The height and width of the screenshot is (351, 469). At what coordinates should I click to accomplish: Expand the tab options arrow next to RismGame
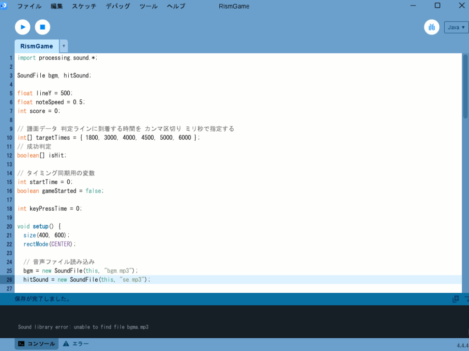(64, 46)
